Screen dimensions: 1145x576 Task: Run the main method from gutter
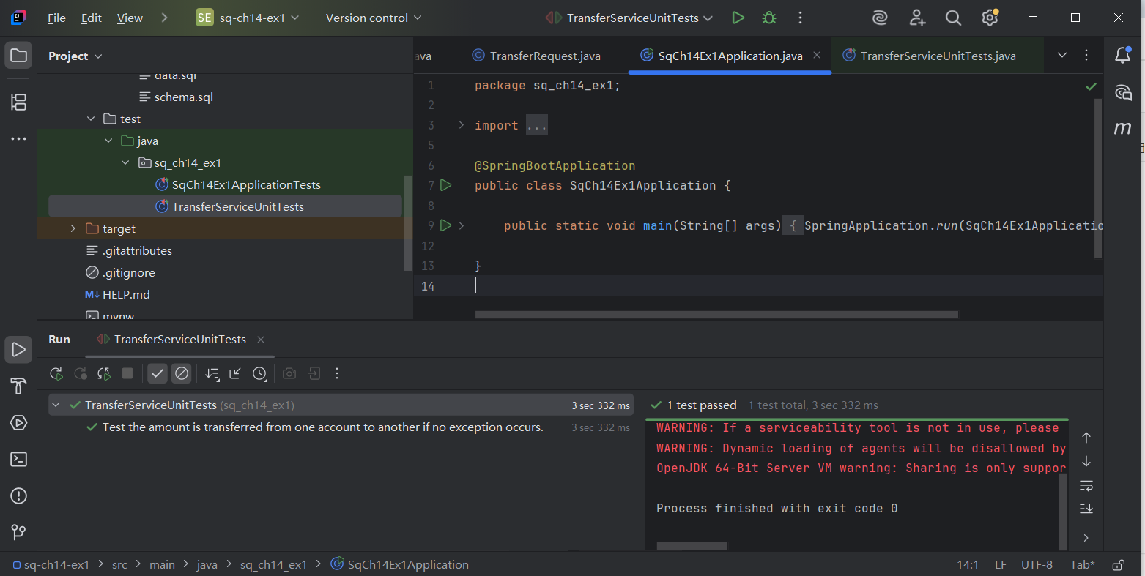(x=446, y=225)
